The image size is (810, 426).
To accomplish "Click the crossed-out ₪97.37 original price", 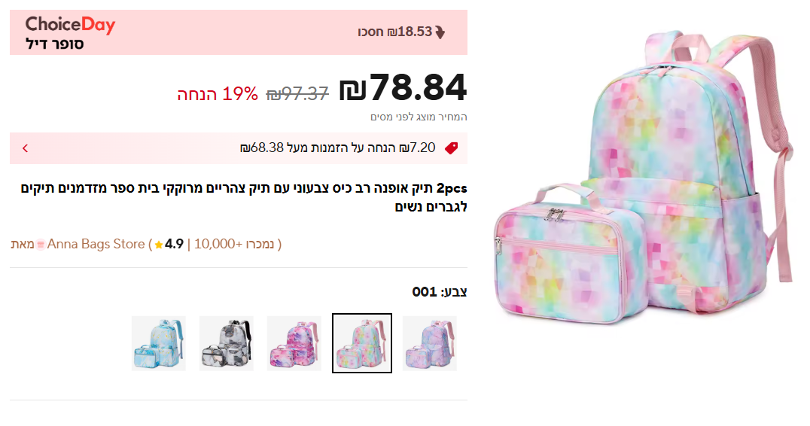I will (298, 94).
